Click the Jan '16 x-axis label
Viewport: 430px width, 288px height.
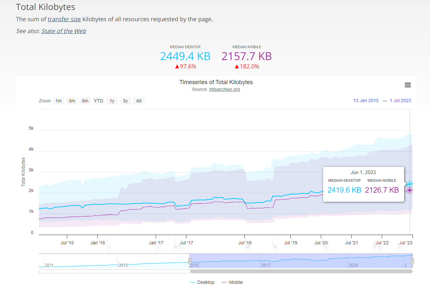coord(98,243)
